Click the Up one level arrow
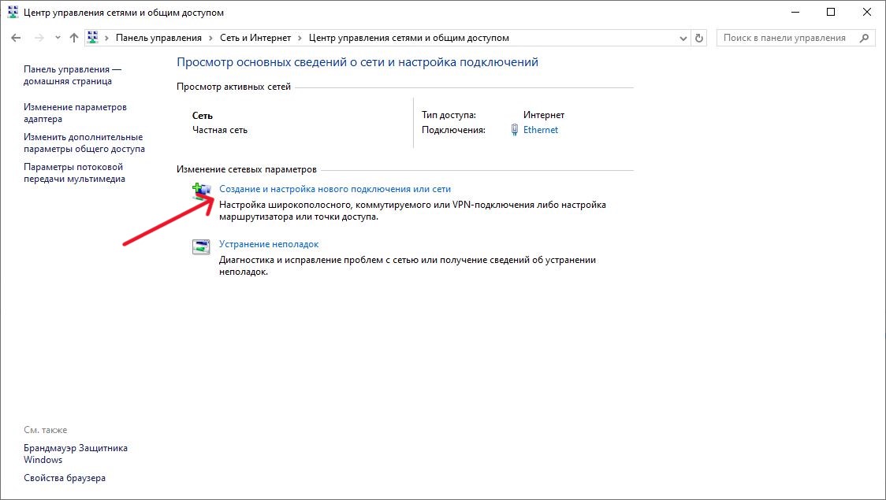Image resolution: width=886 pixels, height=500 pixels. pos(74,38)
